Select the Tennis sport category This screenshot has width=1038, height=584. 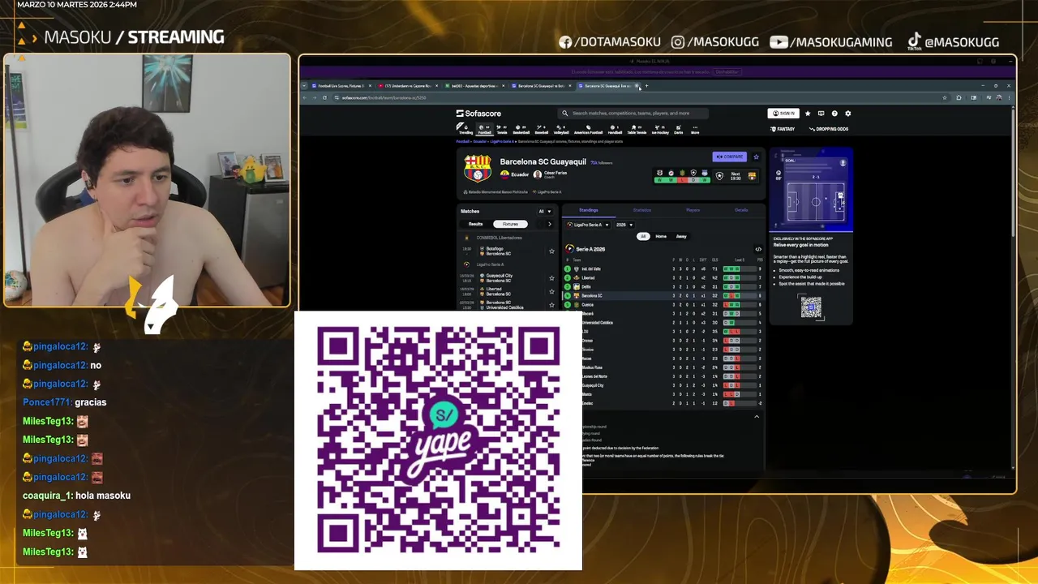pyautogui.click(x=502, y=129)
